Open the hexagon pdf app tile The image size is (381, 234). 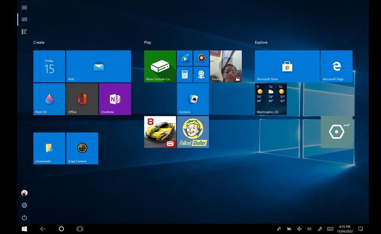(x=336, y=132)
